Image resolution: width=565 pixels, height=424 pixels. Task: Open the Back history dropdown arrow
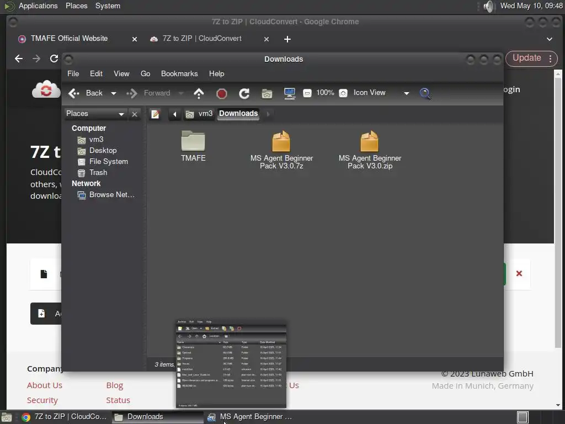114,93
